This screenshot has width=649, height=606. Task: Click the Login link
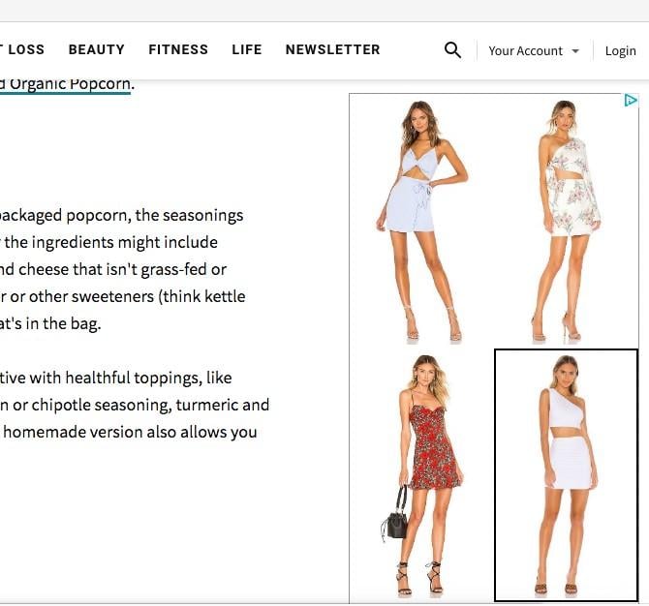621,51
